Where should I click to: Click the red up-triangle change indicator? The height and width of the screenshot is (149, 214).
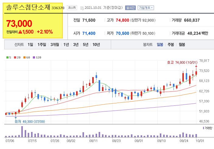pos(20,32)
